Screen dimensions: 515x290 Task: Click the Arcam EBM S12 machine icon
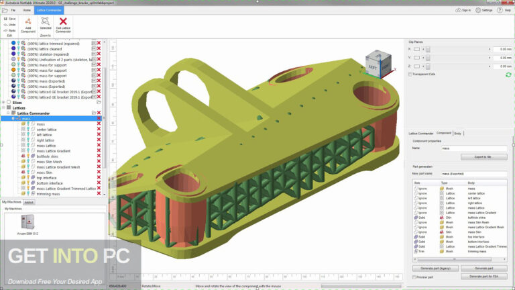[x=27, y=222]
